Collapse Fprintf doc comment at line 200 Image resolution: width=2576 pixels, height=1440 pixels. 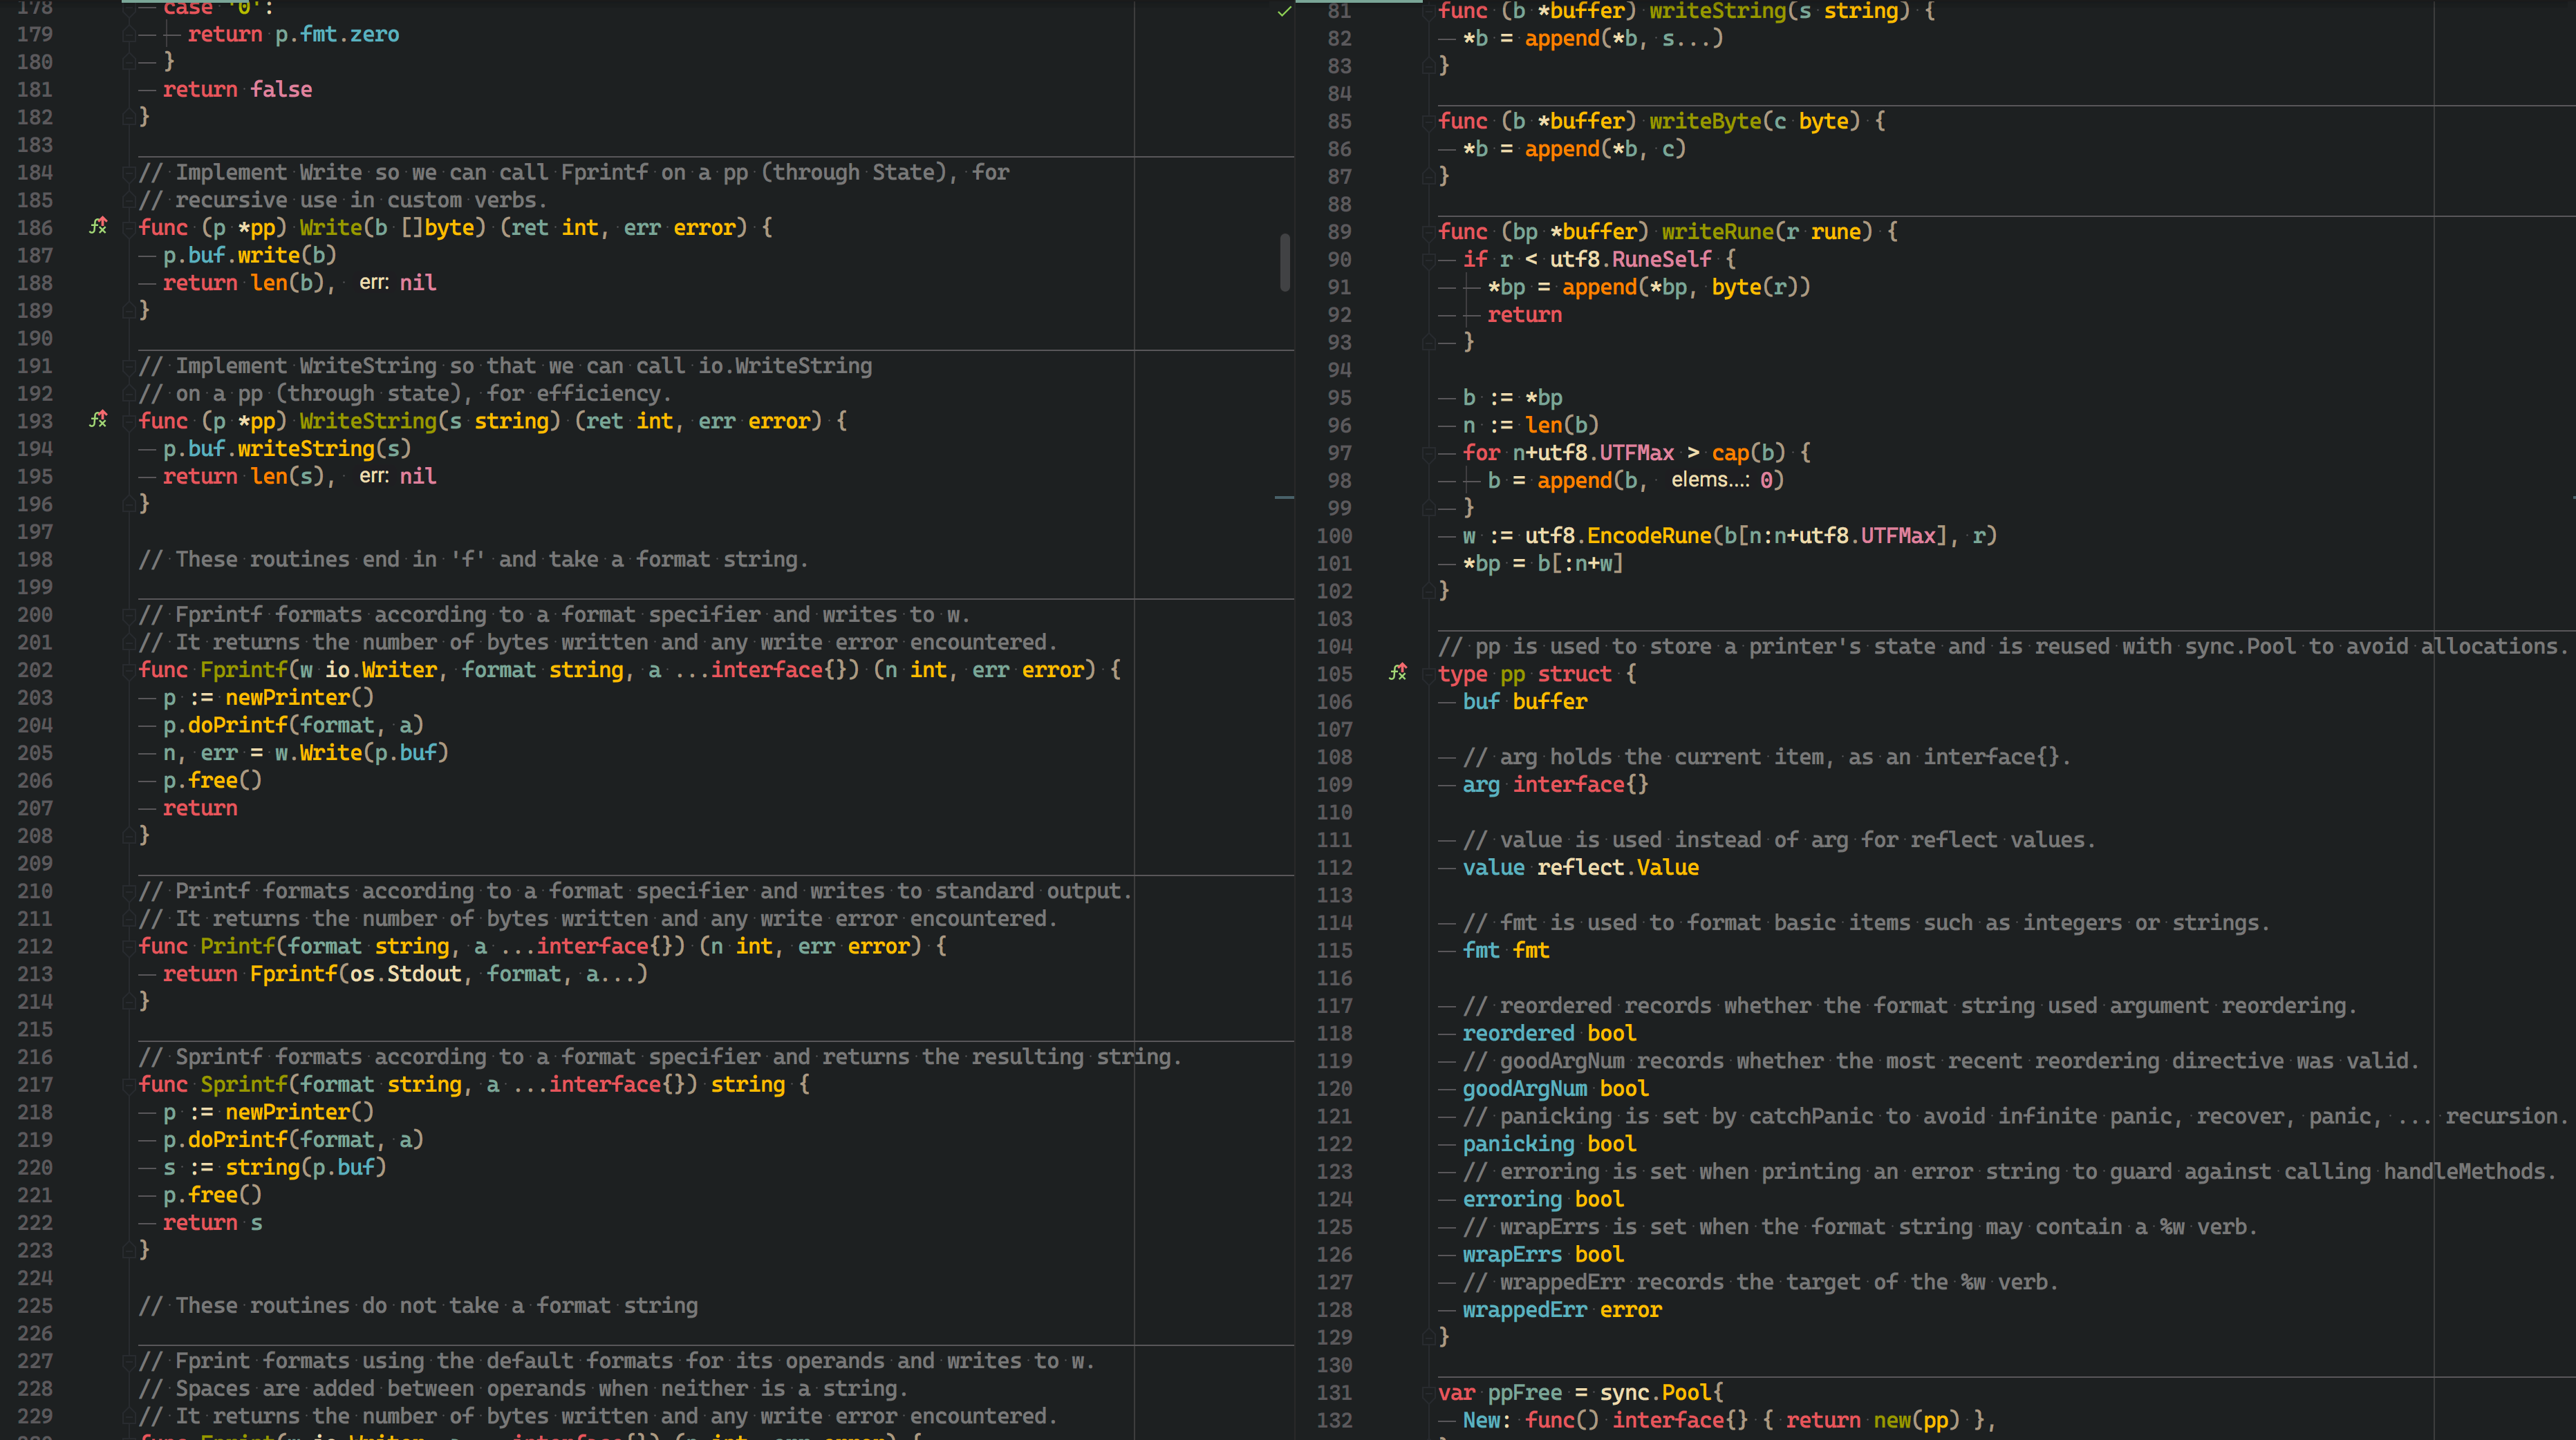coord(128,616)
